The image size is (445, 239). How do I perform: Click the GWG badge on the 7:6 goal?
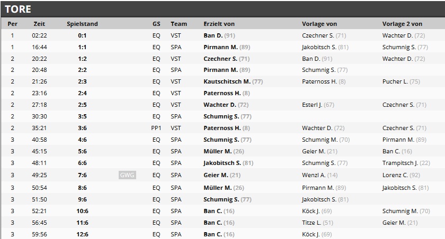[128, 175]
